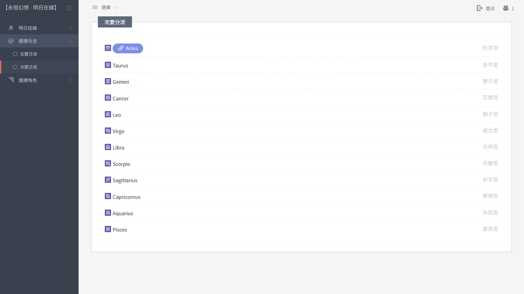Click the 巨蟹宮 label
This screenshot has height=294, width=524.
pyautogui.click(x=490, y=98)
